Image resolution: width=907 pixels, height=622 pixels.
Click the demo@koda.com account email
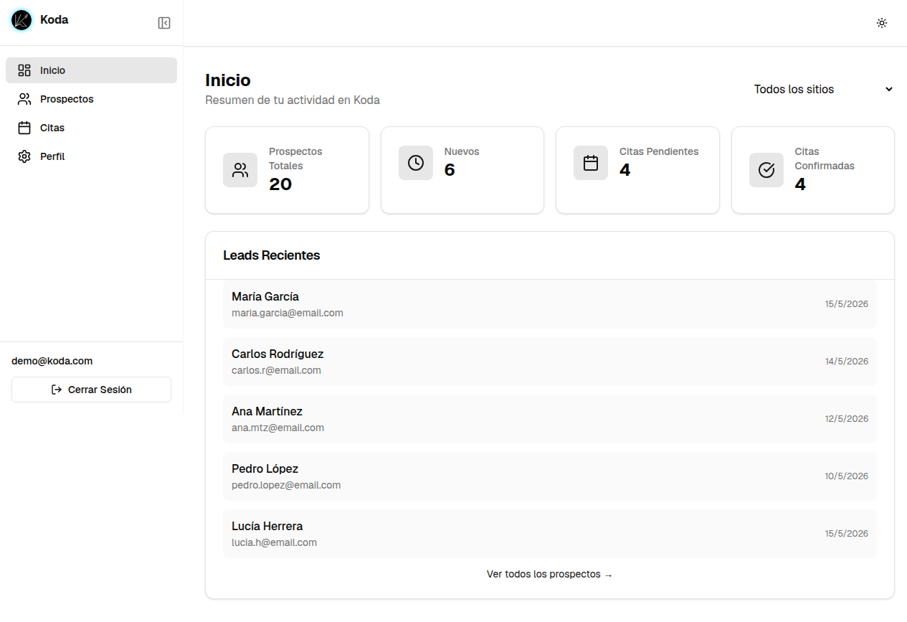coord(52,361)
